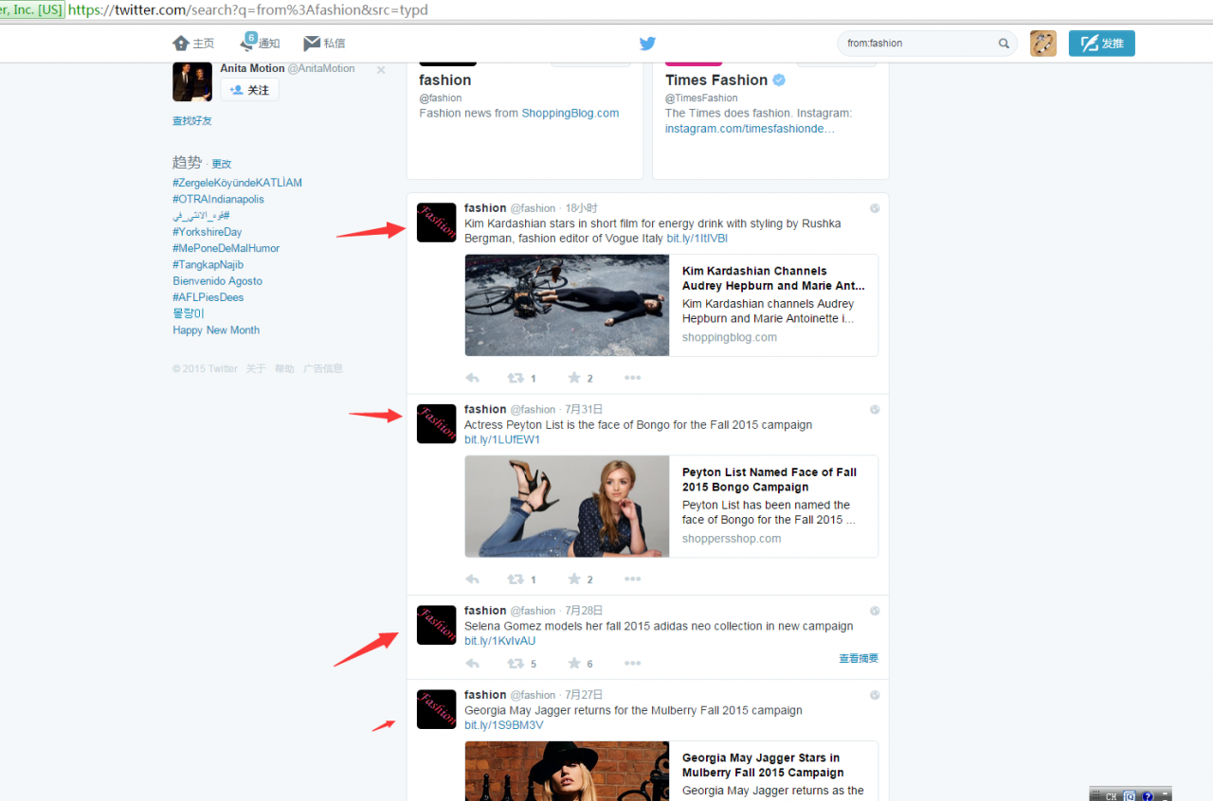Change trends via 更改 link
The width and height of the screenshot is (1213, 801).
pyautogui.click(x=221, y=164)
